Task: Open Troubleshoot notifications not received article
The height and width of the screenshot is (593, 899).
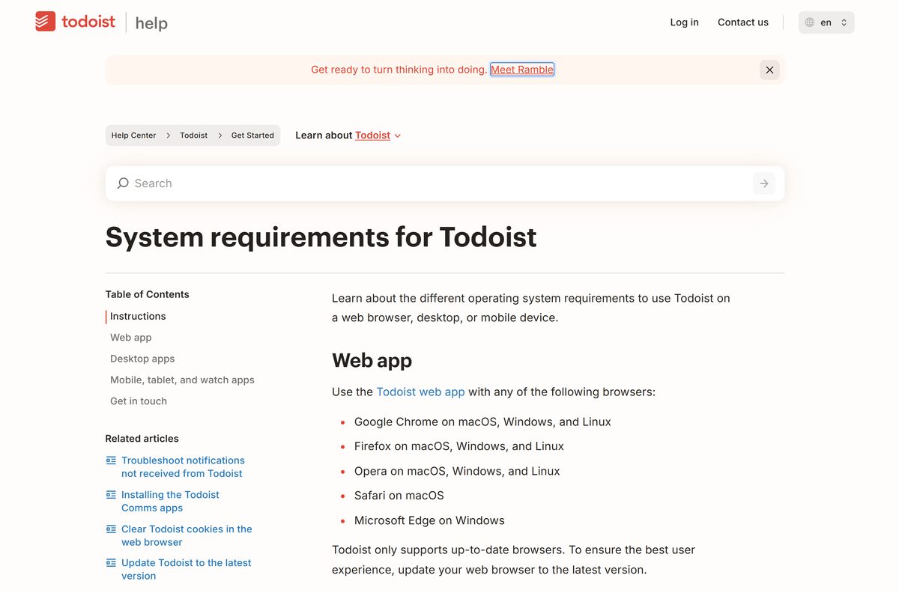Action: 183,467
